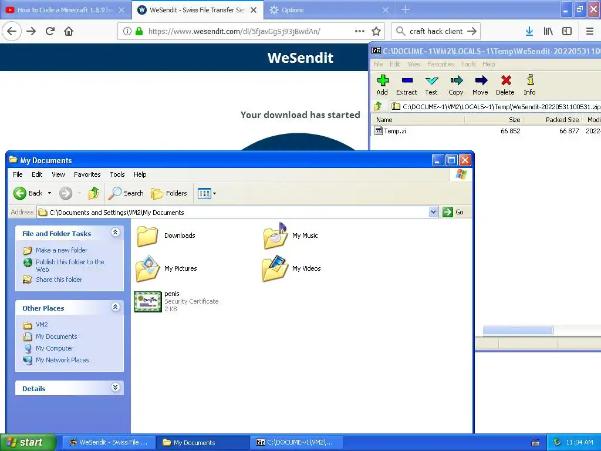Open the Info tool in 7-Zip
The height and width of the screenshot is (451, 601).
click(530, 85)
